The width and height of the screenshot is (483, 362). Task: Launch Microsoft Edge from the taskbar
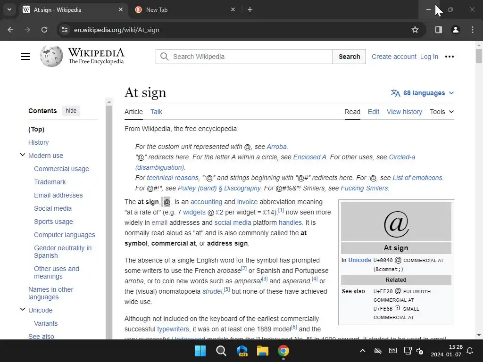[x=242, y=351]
